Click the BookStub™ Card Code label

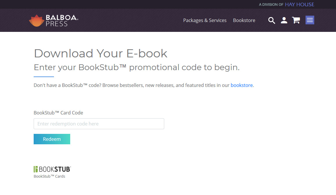click(x=58, y=113)
